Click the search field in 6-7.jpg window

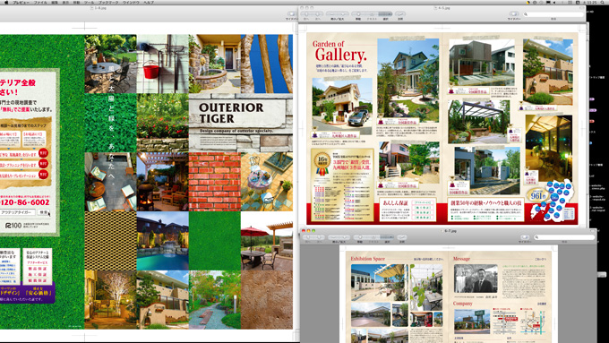point(564,237)
